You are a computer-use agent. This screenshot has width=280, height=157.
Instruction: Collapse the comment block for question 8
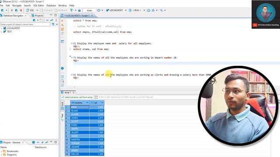pos(72,75)
